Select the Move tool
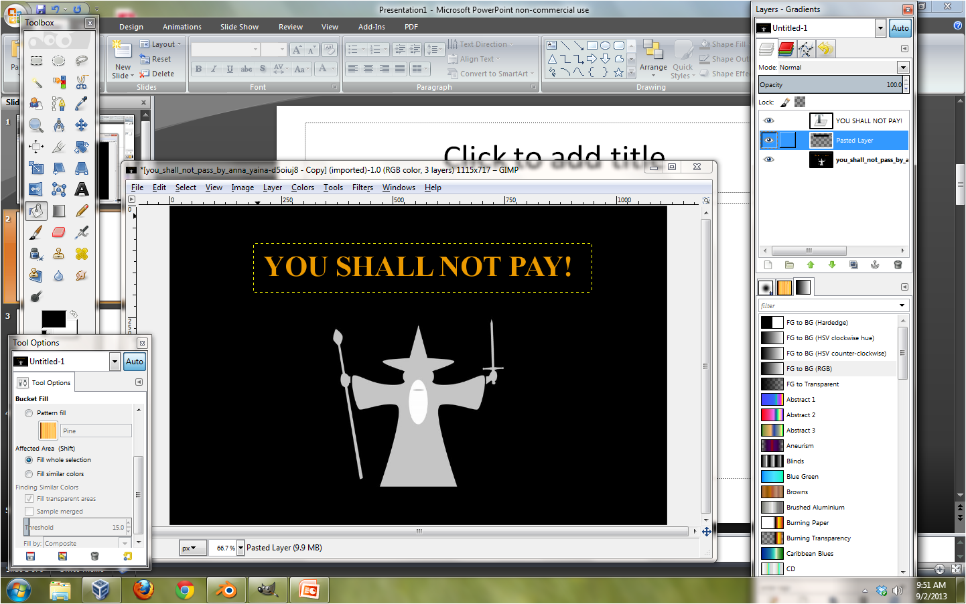Image resolution: width=966 pixels, height=604 pixels. click(81, 125)
